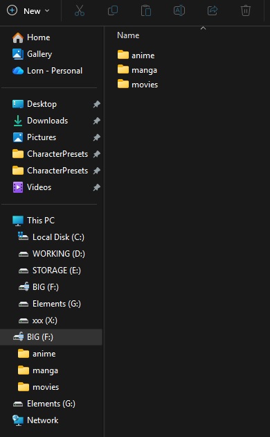Click the OneDrive cloud icon
This screenshot has width=270, height=437.
coord(18,71)
